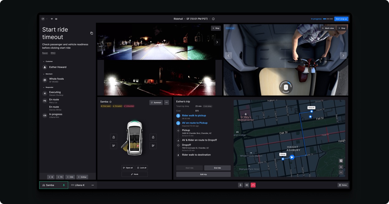Add a CSS responder
This screenshot has width=389, height=204.
pyautogui.click(x=70, y=177)
